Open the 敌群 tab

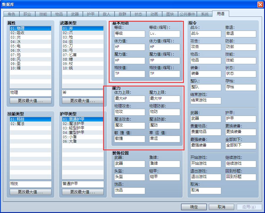[x=123, y=14]
